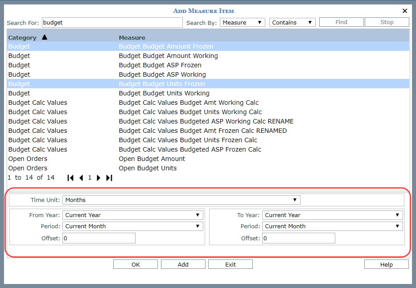Viewport: 416px width, 288px height.
Task: Expand the Time Unit dropdown
Action: pos(181,200)
